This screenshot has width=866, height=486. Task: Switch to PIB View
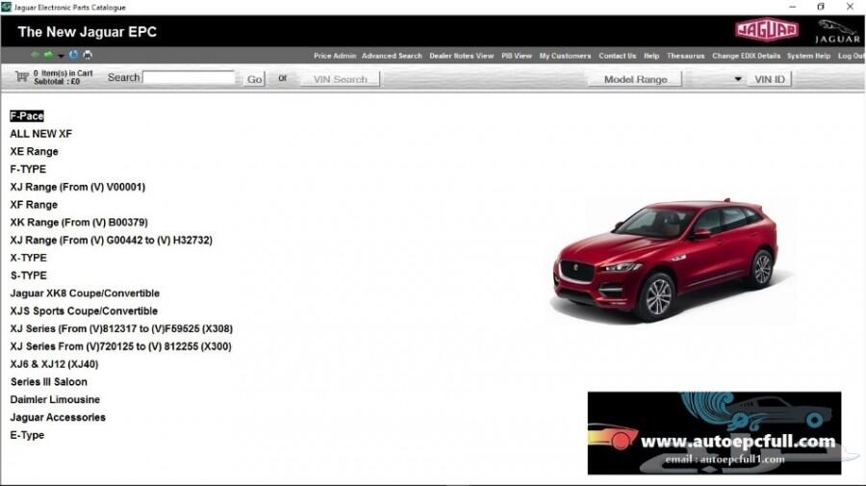click(x=517, y=56)
